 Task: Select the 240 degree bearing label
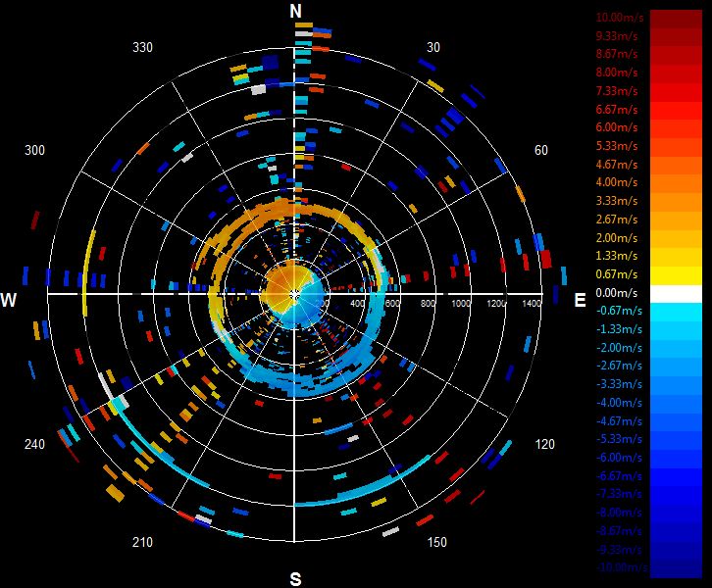click(x=34, y=444)
